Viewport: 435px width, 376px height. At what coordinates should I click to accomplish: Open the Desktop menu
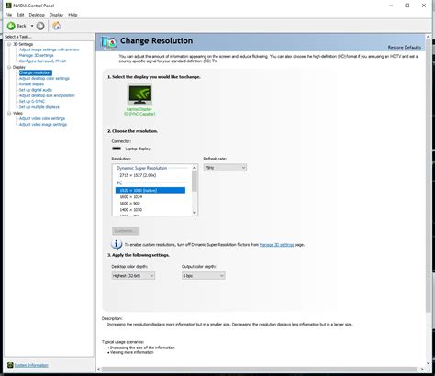tap(37, 15)
